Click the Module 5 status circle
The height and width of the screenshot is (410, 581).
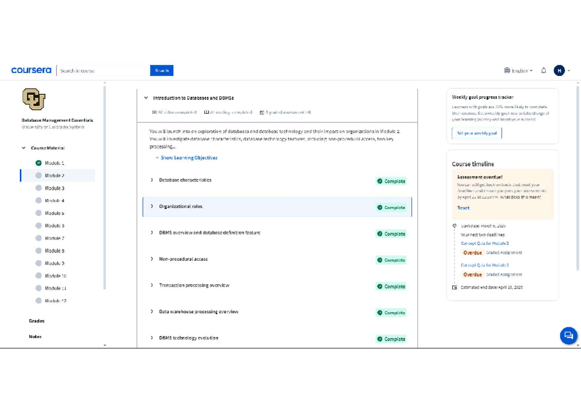[39, 213]
